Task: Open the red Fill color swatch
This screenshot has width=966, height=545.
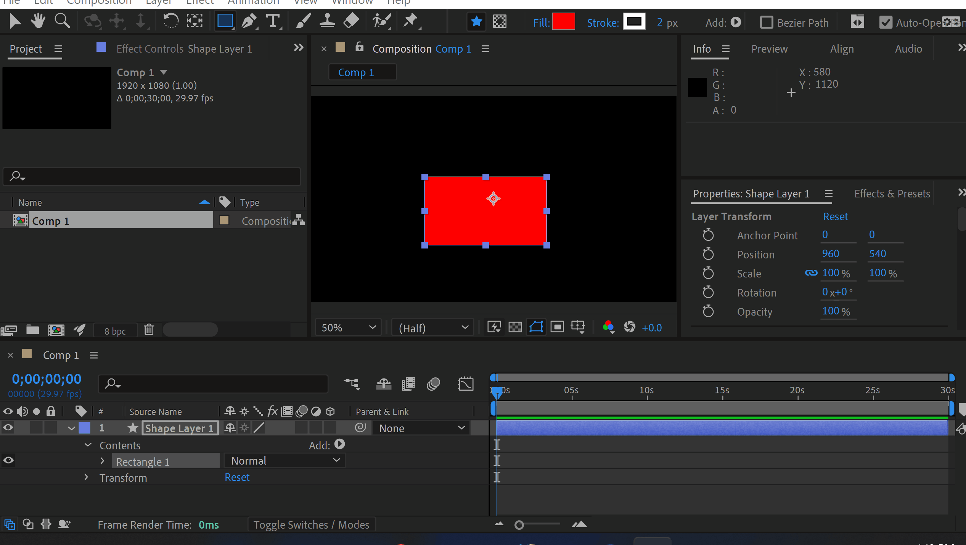Action: (x=563, y=22)
